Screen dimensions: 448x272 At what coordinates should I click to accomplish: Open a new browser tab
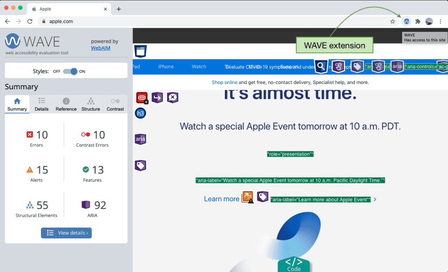point(119,9)
